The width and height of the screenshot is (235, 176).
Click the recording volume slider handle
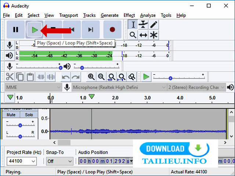tap(61, 68)
